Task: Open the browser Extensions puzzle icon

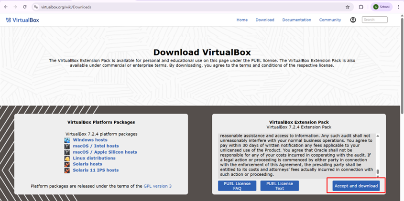Action: (x=361, y=7)
